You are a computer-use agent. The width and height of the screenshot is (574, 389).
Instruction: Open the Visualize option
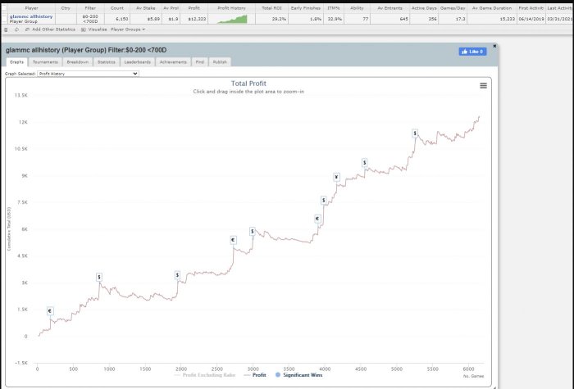pyautogui.click(x=94, y=29)
